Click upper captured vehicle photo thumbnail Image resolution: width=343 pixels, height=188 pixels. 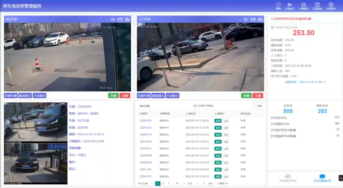tap(36, 121)
